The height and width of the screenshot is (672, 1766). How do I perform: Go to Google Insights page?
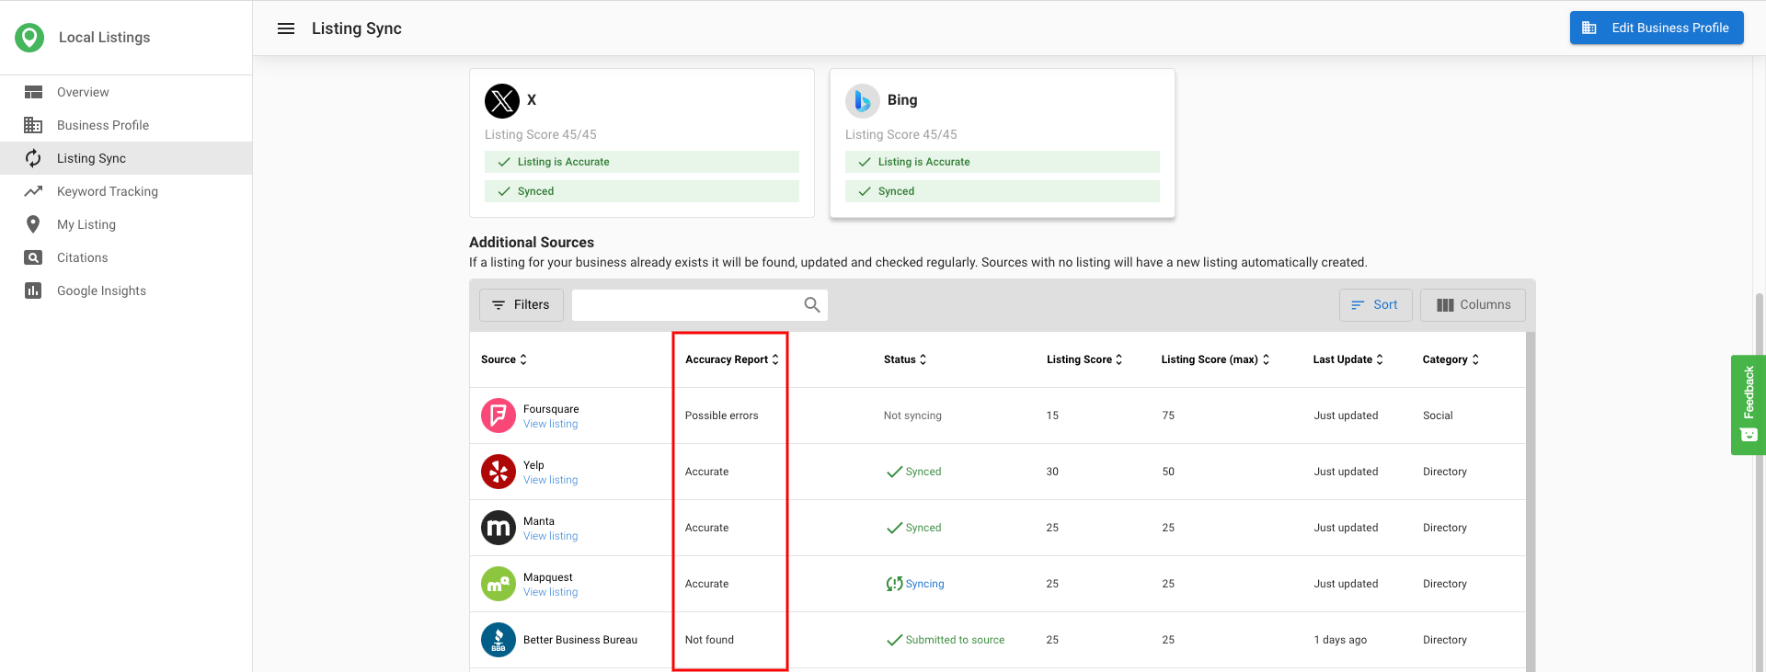pos(101,290)
